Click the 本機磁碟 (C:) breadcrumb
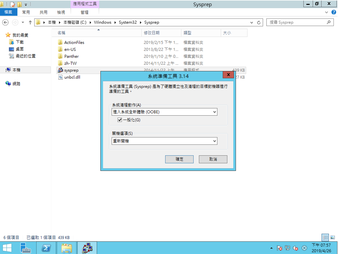This screenshot has height=254, width=338. click(75, 22)
